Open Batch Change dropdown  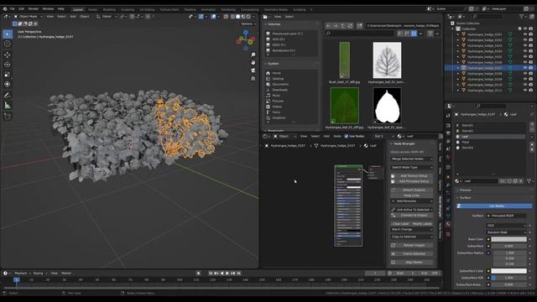(x=412, y=229)
